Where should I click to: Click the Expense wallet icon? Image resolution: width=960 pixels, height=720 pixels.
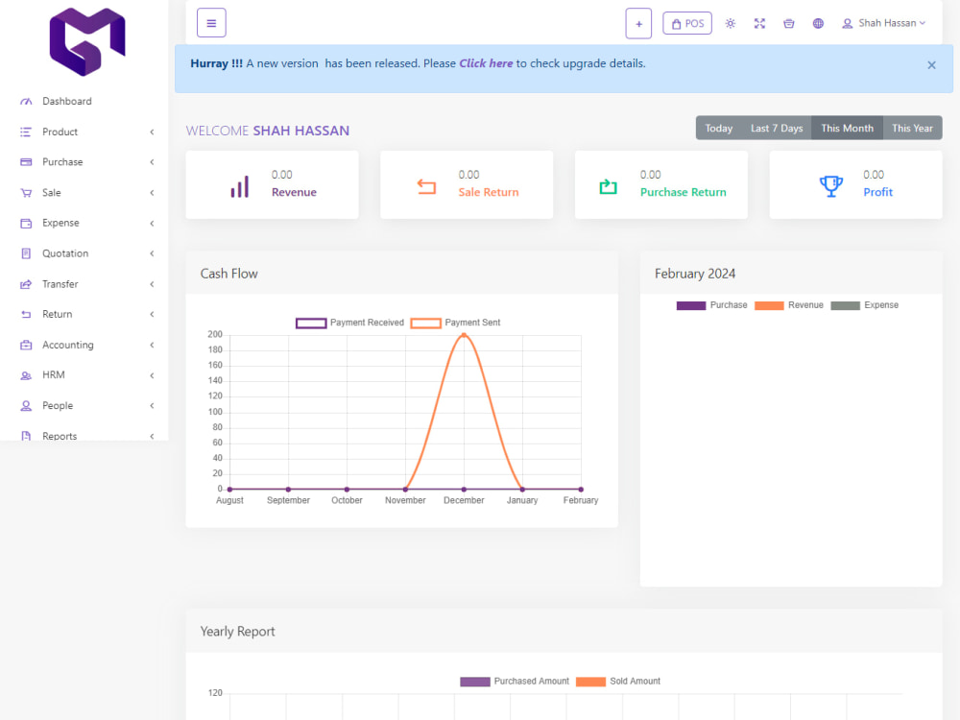[26, 223]
